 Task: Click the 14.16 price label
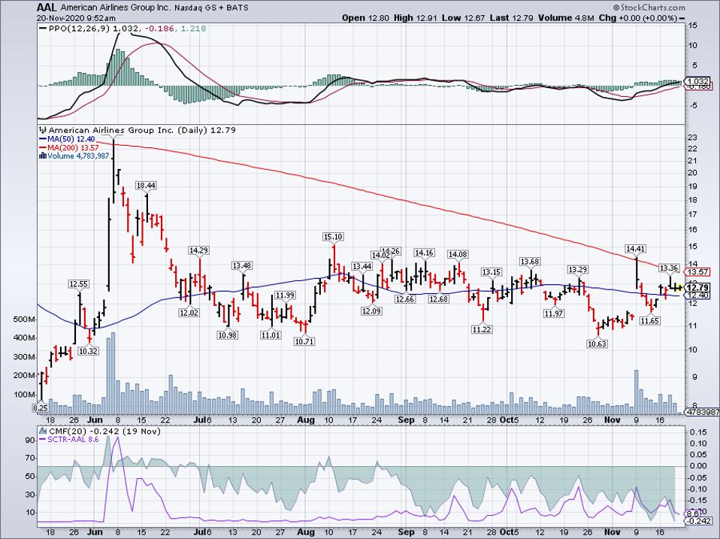(424, 253)
